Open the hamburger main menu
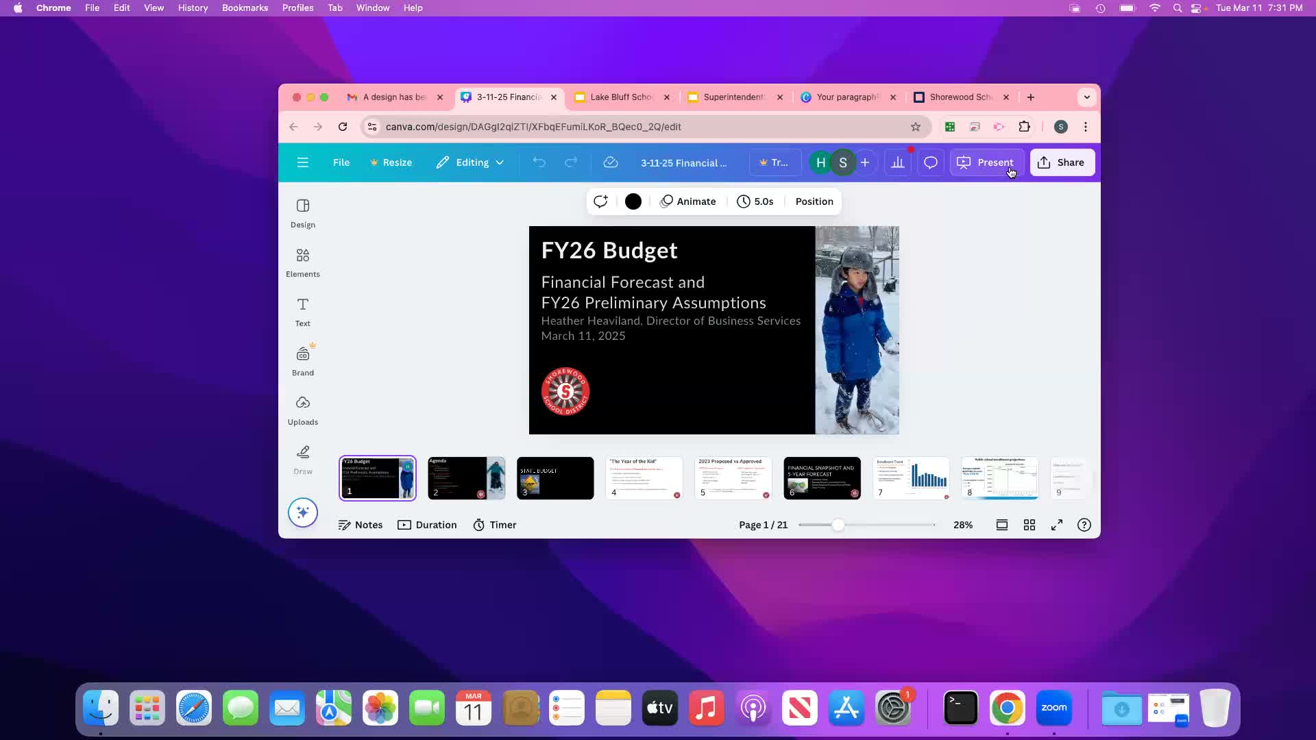 coord(302,162)
